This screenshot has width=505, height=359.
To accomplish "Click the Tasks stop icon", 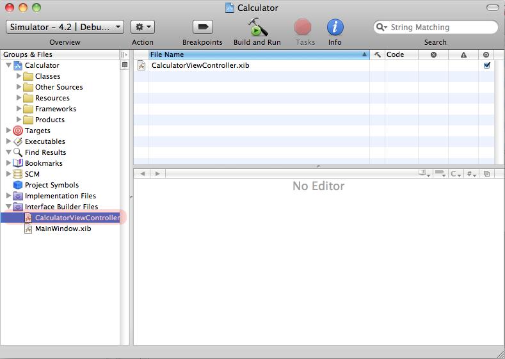I will (302, 27).
